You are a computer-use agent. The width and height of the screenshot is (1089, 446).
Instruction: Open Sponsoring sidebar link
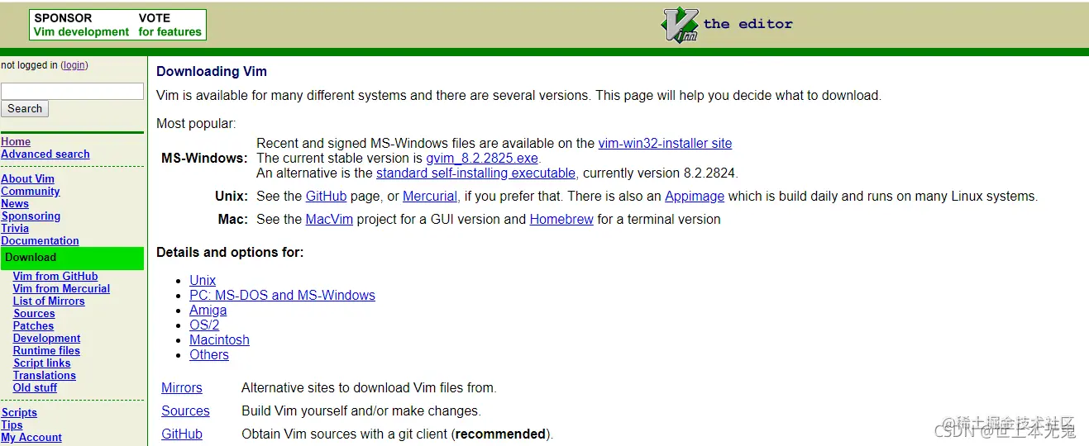[x=31, y=216]
